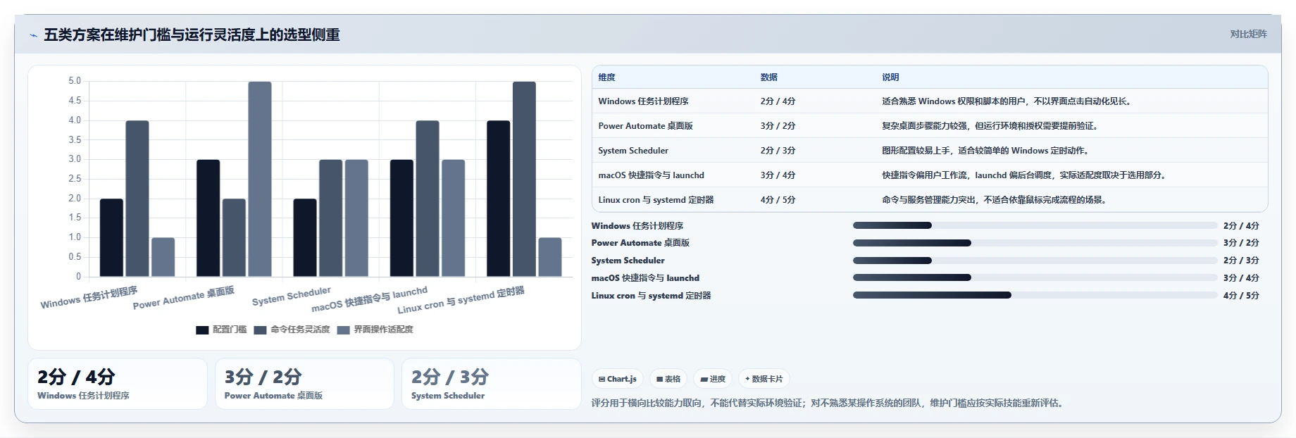Select table row Power Automate 桌面版
Image resolution: width=1296 pixels, height=438 pixels.
(930, 126)
